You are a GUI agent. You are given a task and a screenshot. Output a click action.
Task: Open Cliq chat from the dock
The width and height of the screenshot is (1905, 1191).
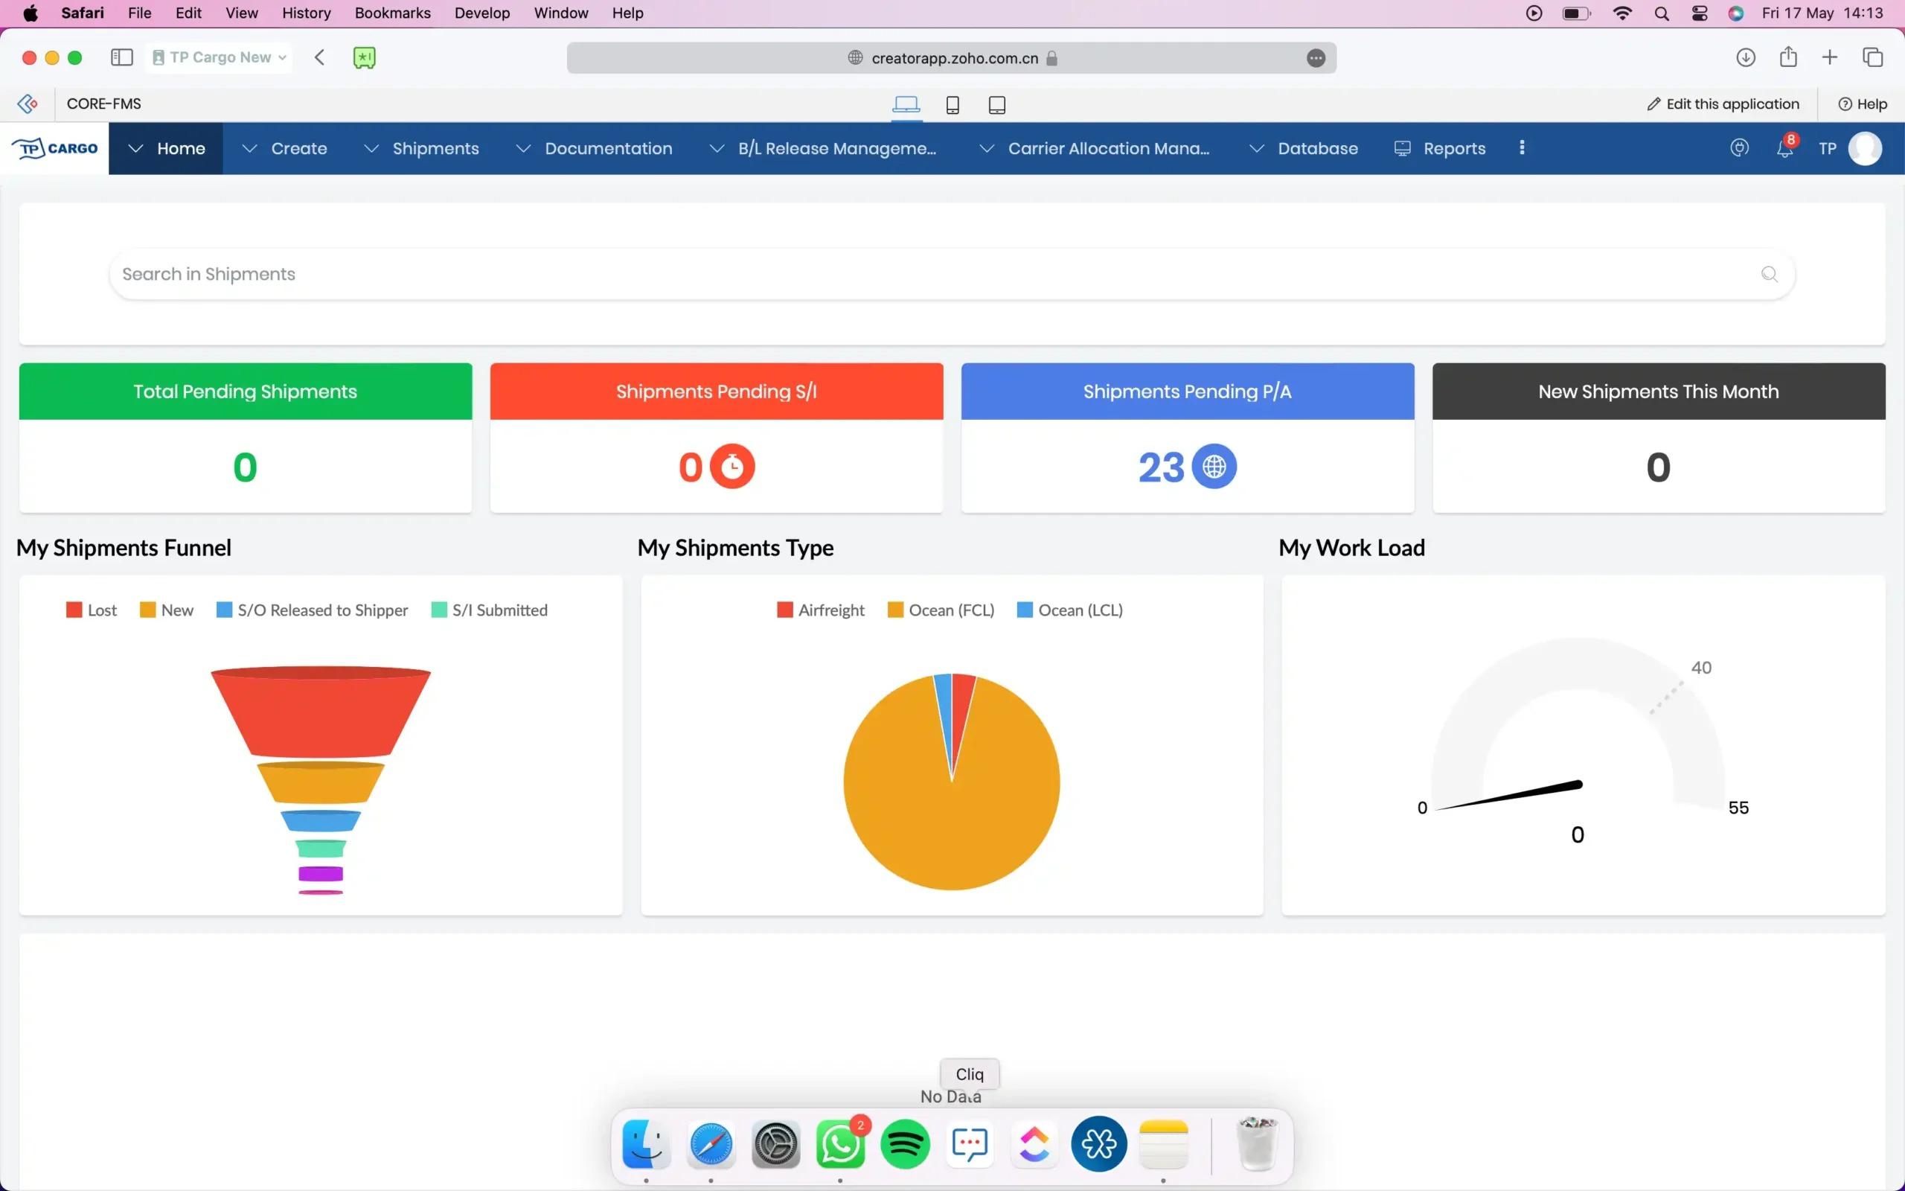(969, 1144)
